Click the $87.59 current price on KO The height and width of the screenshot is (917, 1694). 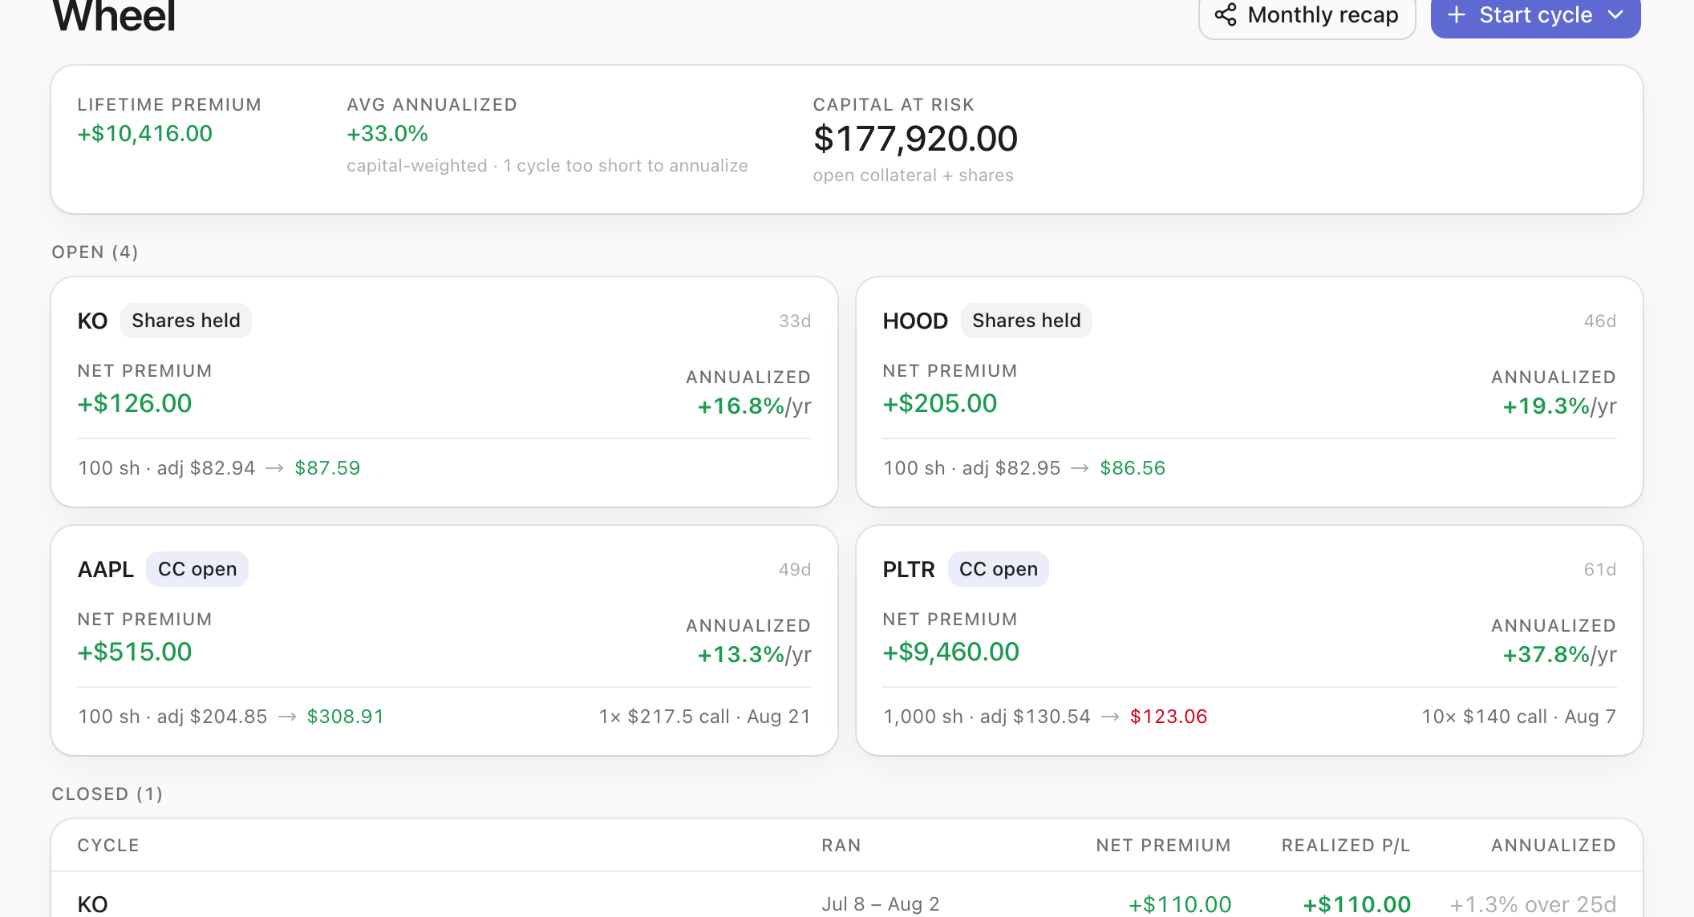click(327, 468)
